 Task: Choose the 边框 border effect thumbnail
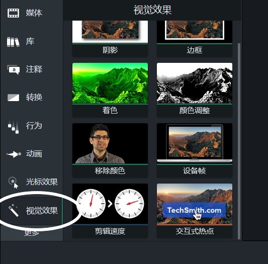coord(195,39)
